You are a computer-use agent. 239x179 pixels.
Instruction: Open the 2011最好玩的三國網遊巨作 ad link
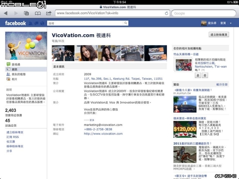click(x=192, y=144)
